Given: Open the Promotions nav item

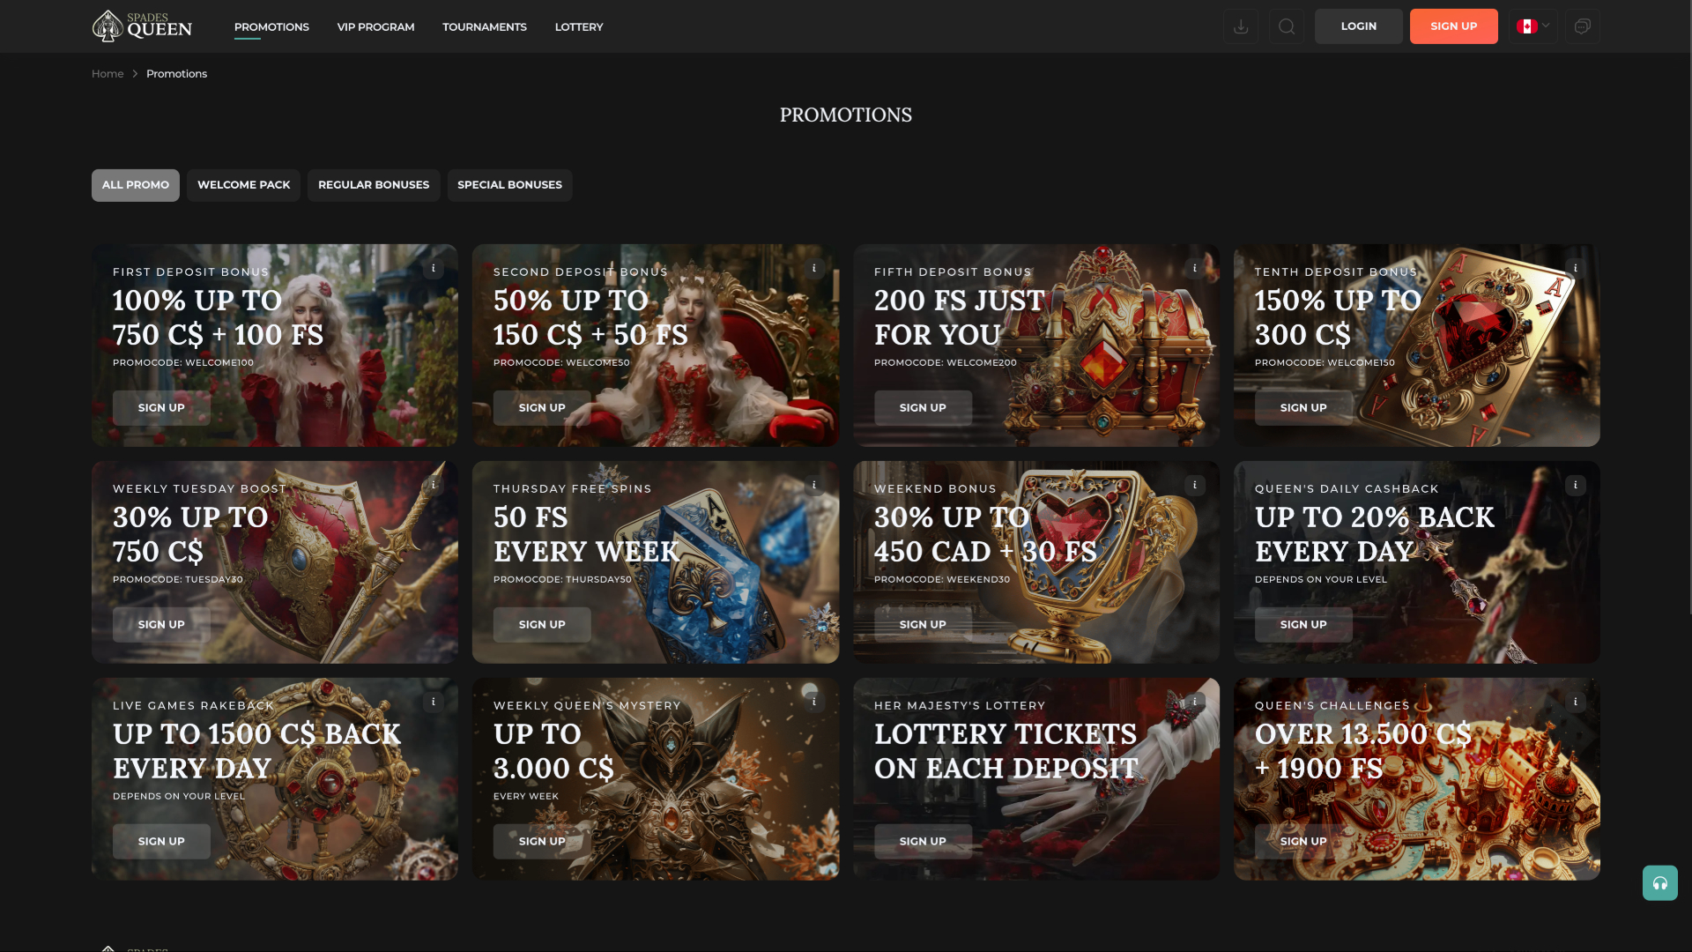Looking at the screenshot, I should [271, 26].
